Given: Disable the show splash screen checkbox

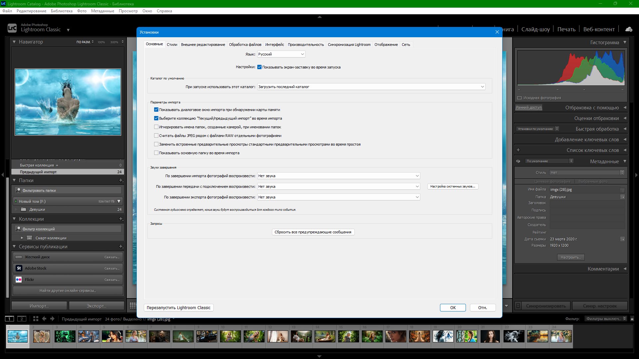Looking at the screenshot, I should coord(259,67).
